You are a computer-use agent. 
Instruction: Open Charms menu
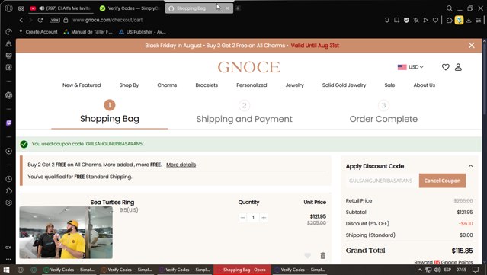(167, 85)
